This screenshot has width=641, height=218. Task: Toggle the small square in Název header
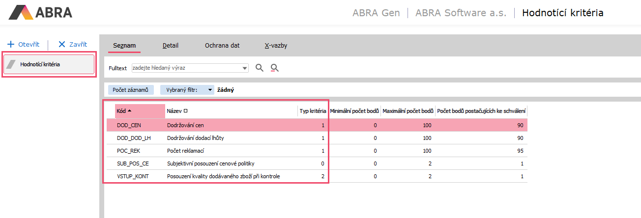(185, 111)
